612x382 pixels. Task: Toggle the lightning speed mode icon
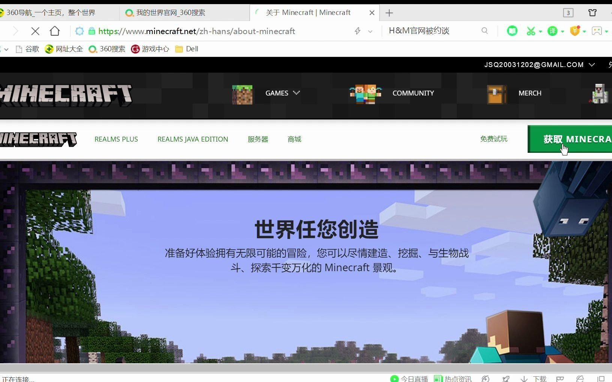(x=358, y=31)
